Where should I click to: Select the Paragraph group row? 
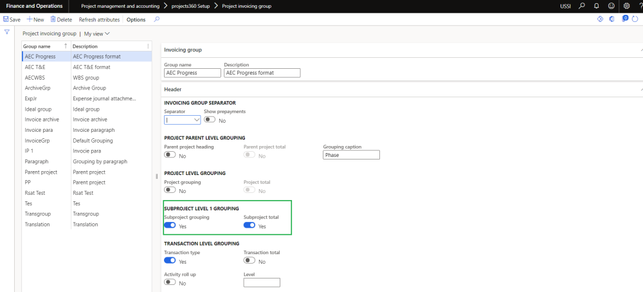coord(87,161)
